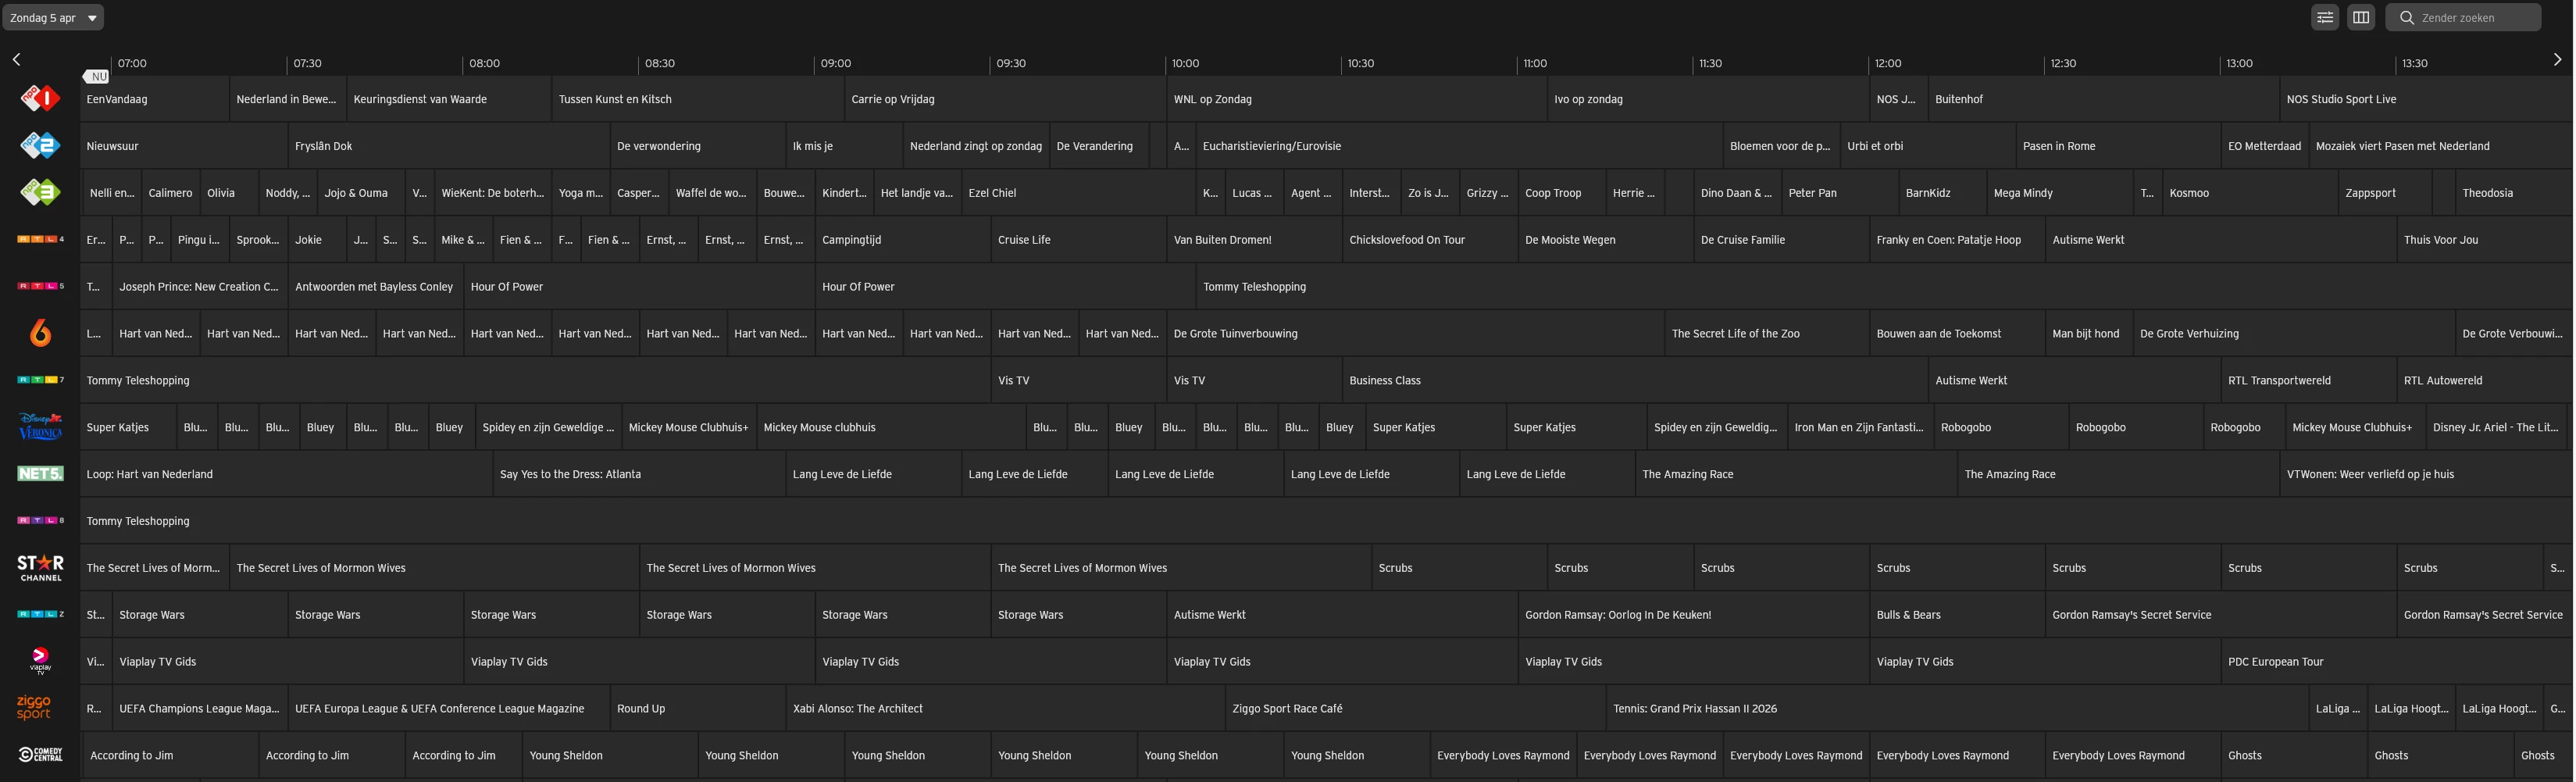Choose the RTL 7 channel logo
2576x782 pixels.
40,380
